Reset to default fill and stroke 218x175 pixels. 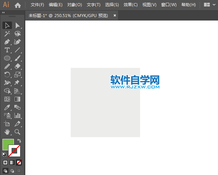(4, 154)
